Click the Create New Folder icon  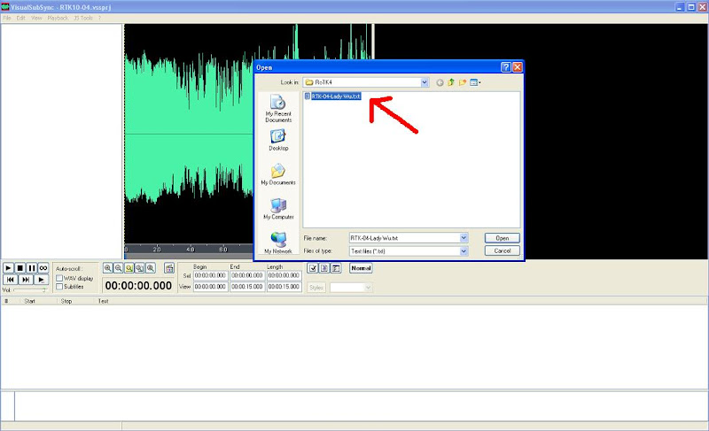tap(463, 82)
